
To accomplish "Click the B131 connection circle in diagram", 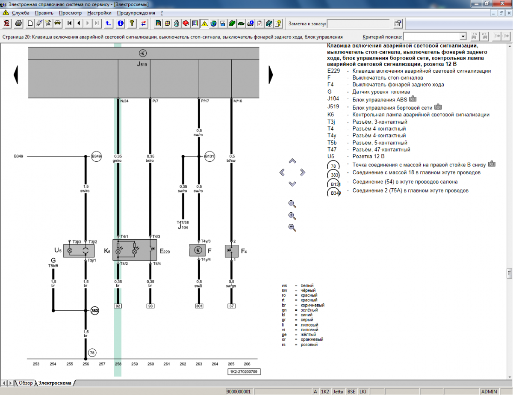I will [x=209, y=157].
